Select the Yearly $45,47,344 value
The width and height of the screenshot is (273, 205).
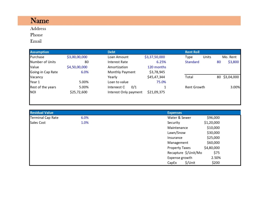point(156,77)
